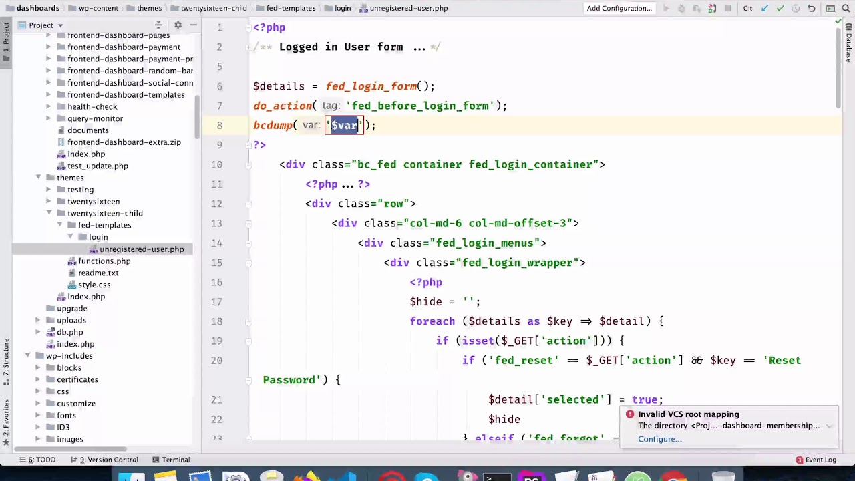The height and width of the screenshot is (481, 855).
Task: Collapse the wp-includes folder
Action: pos(28,356)
